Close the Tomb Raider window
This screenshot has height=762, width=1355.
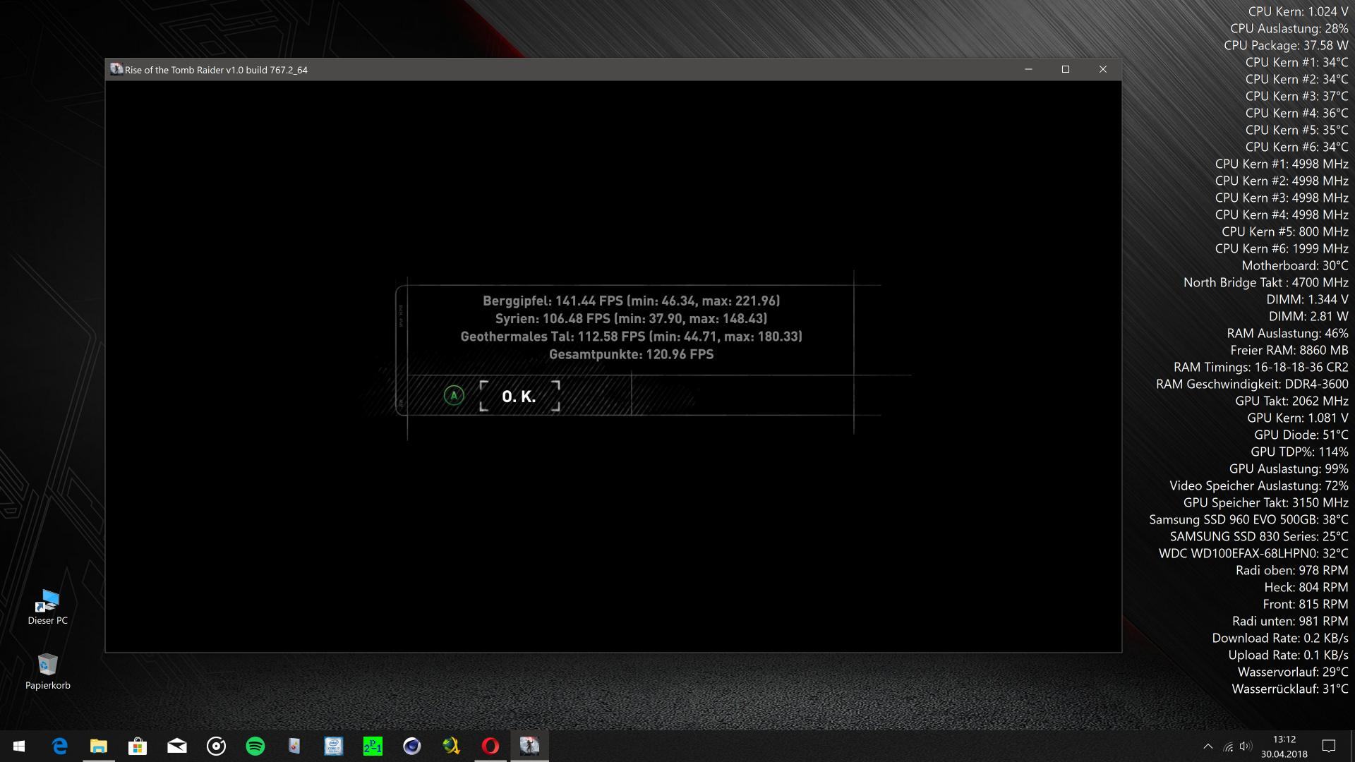[x=1103, y=69]
